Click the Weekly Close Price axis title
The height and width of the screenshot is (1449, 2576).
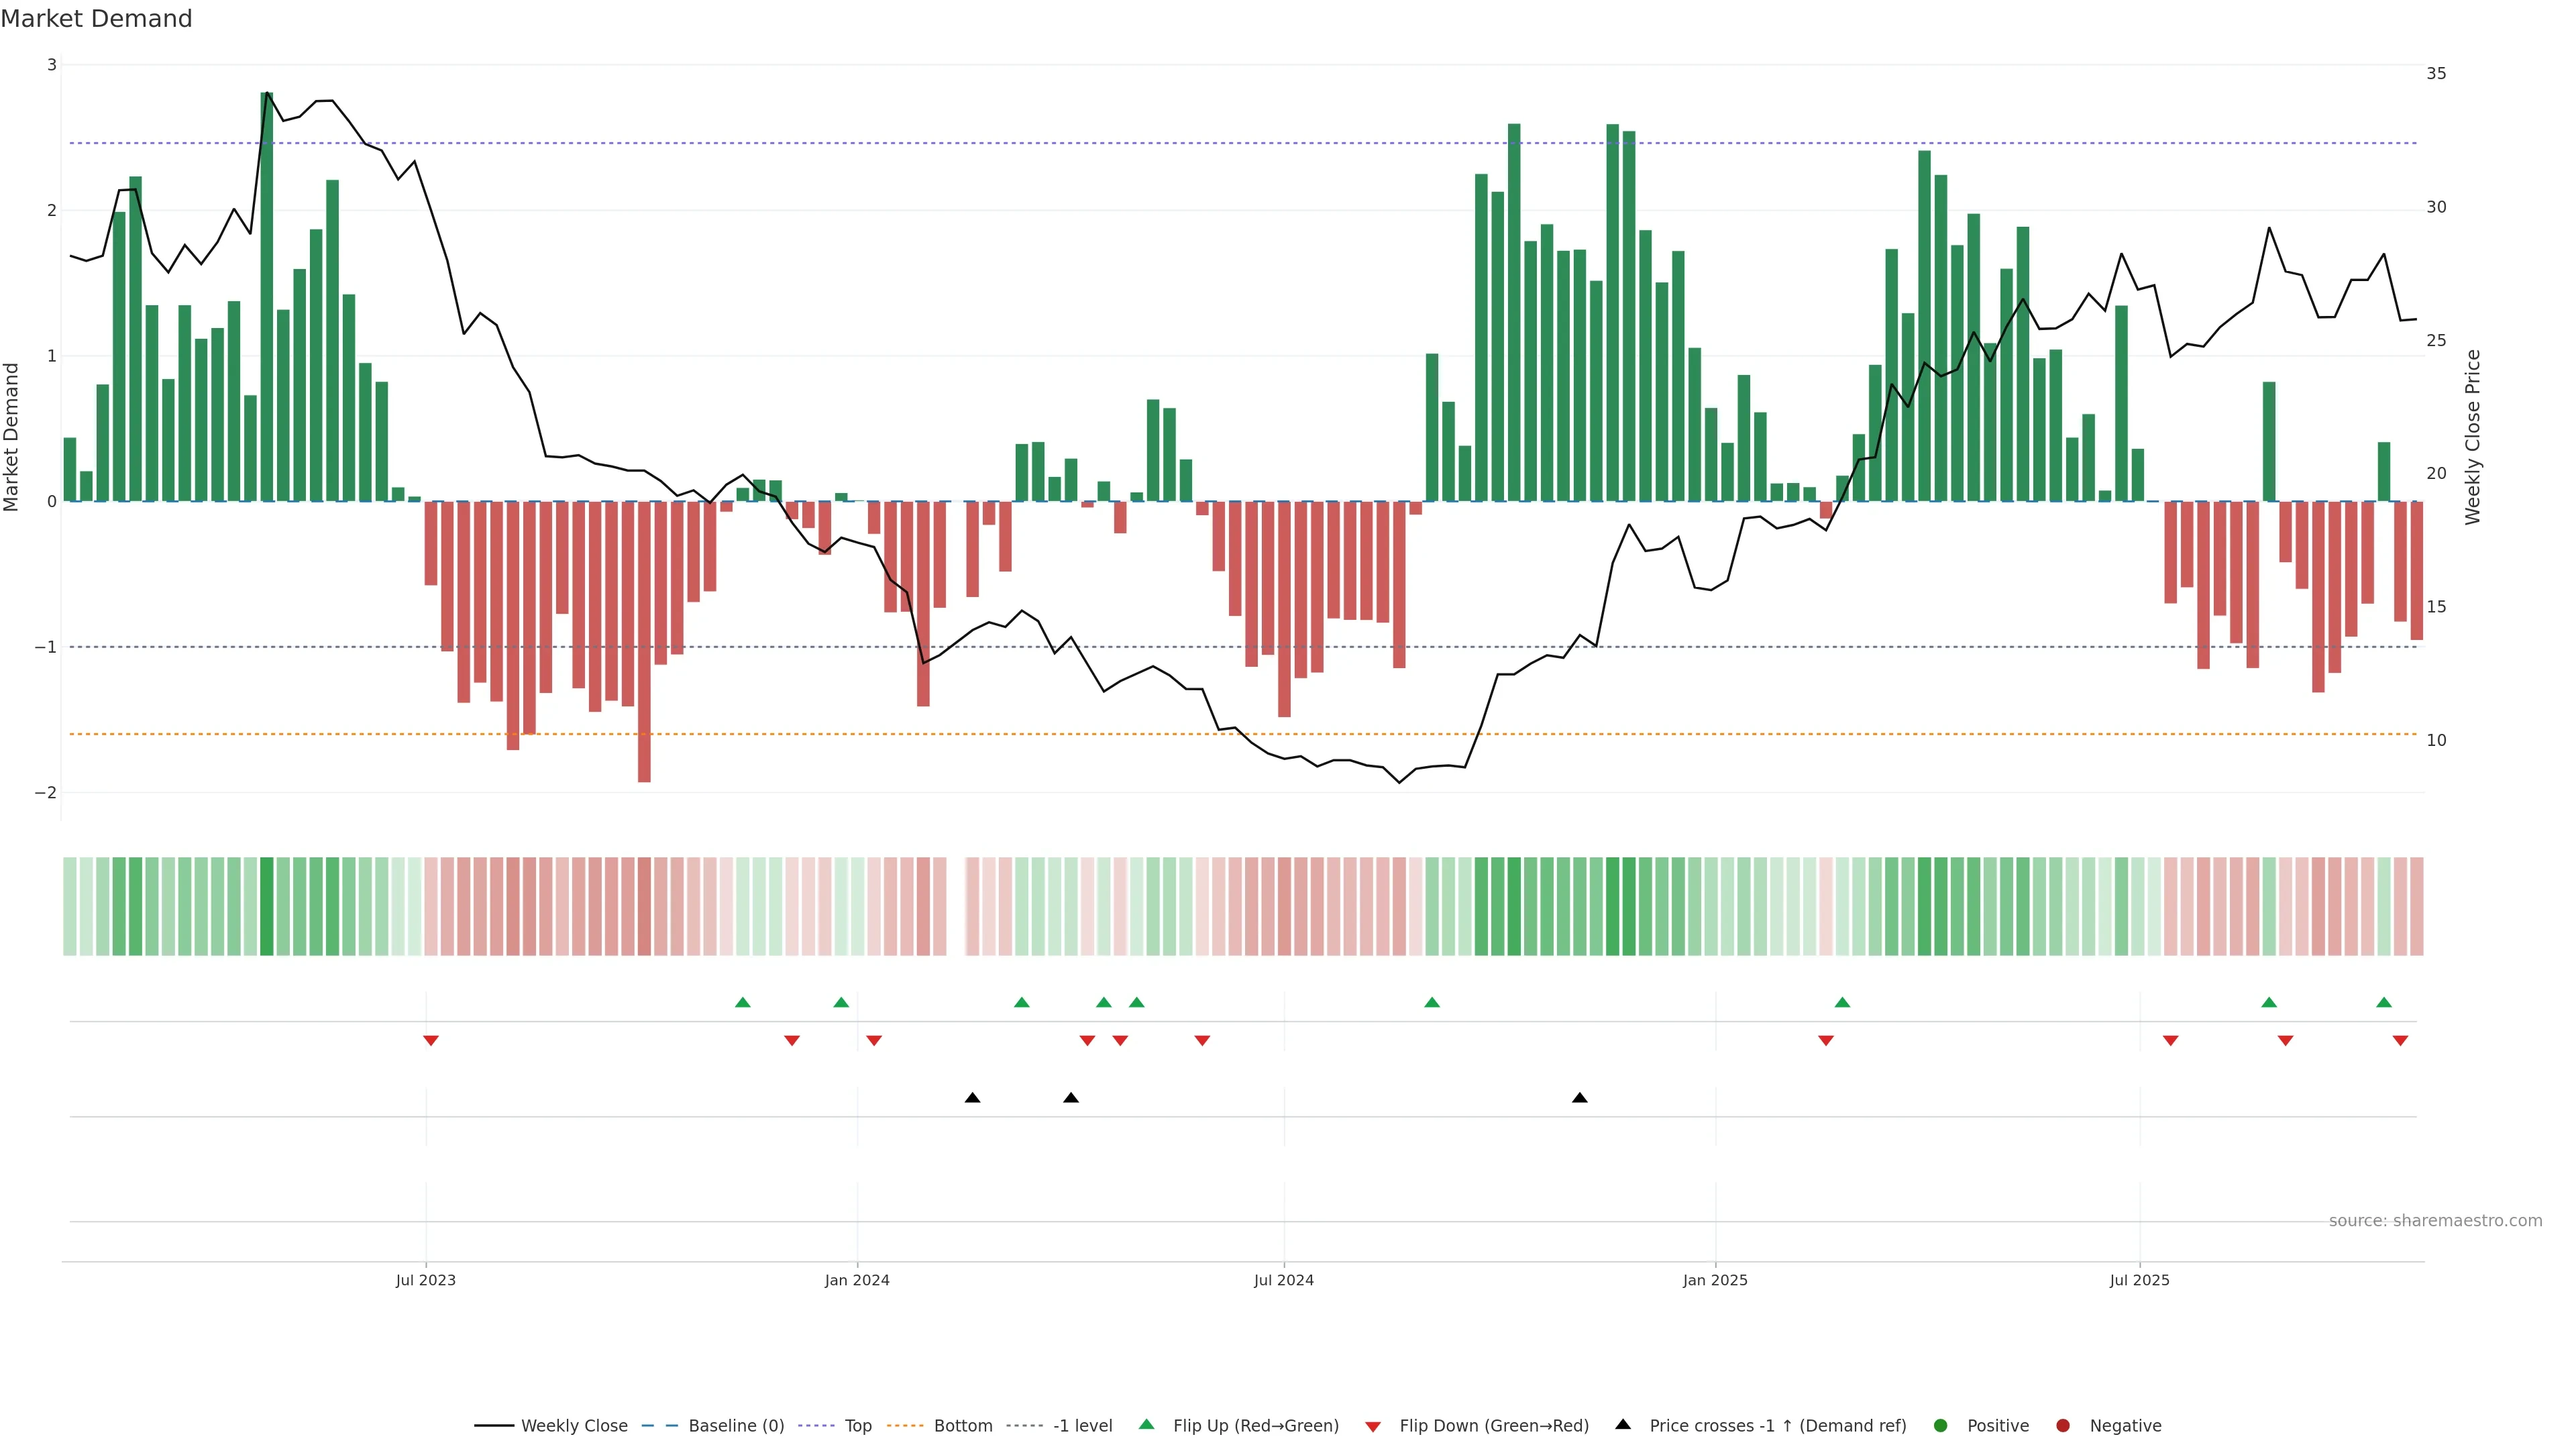pos(2473,437)
